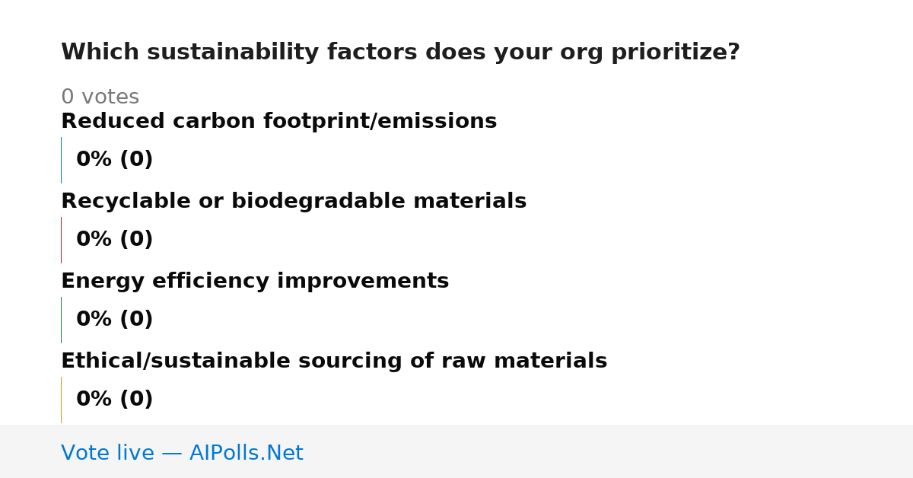Choose Recyclable or biodegradable materials option
This screenshot has width=913, height=478.
(x=294, y=202)
